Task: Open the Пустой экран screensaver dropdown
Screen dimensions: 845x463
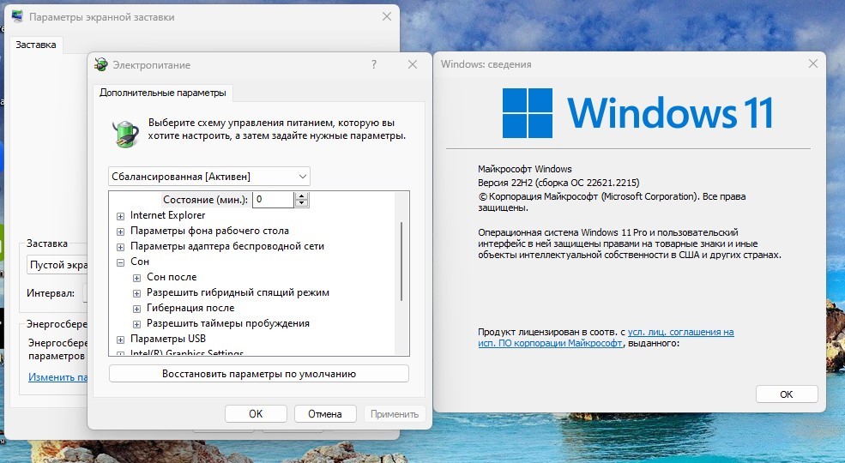Action: (x=57, y=264)
